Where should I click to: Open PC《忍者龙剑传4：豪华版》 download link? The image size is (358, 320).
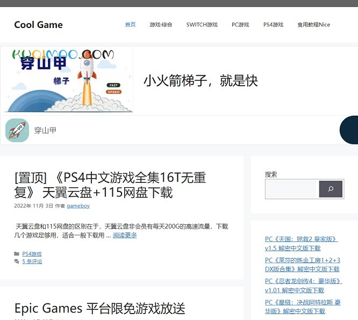(303, 286)
